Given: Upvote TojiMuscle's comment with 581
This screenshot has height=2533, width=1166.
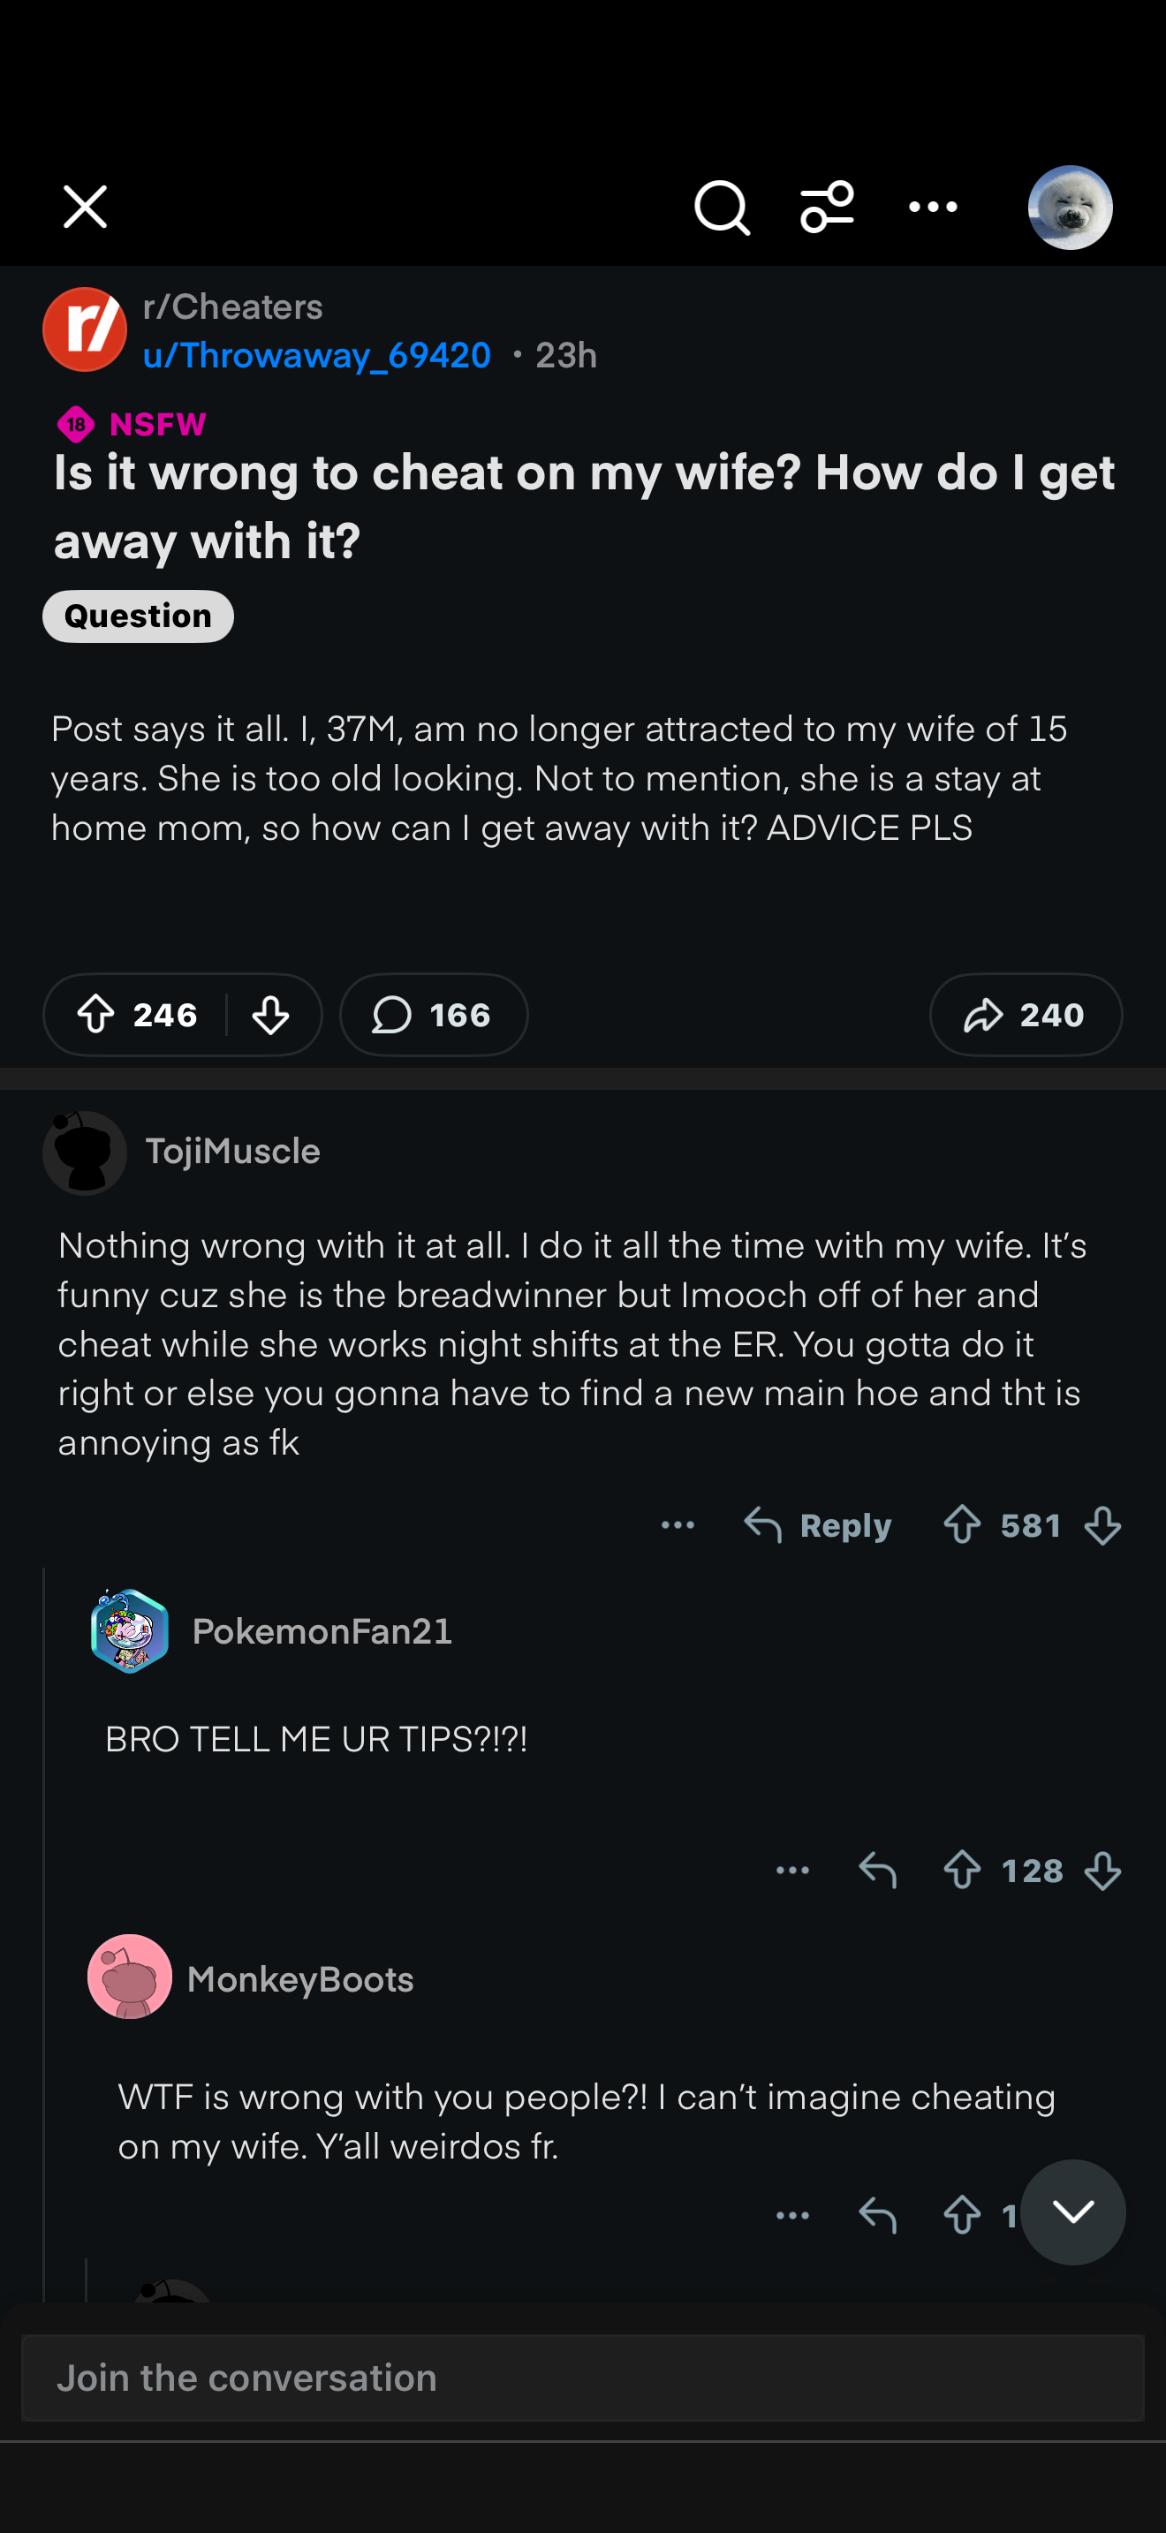Looking at the screenshot, I should tap(961, 1525).
